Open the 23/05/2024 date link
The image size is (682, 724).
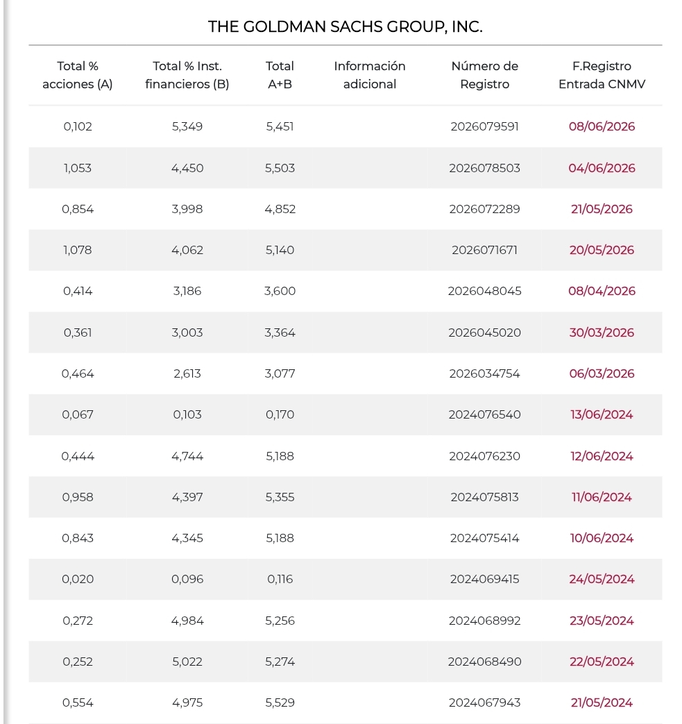[x=602, y=621]
